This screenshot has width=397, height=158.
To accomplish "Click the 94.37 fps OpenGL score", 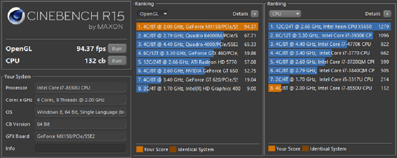I will (91, 49).
